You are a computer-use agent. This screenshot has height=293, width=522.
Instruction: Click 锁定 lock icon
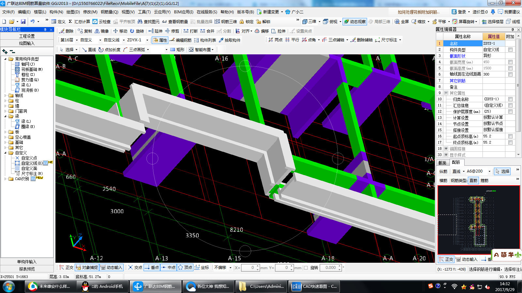point(247,21)
